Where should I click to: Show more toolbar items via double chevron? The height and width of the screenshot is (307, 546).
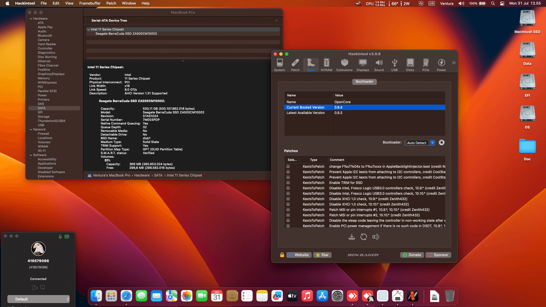pos(454,63)
